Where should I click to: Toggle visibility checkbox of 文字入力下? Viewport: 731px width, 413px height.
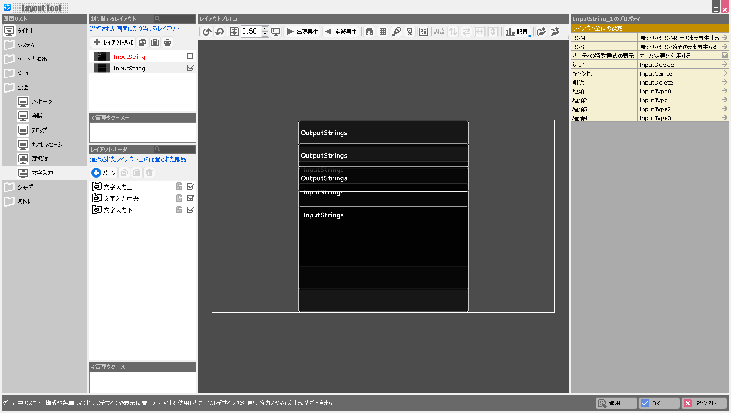click(x=190, y=210)
